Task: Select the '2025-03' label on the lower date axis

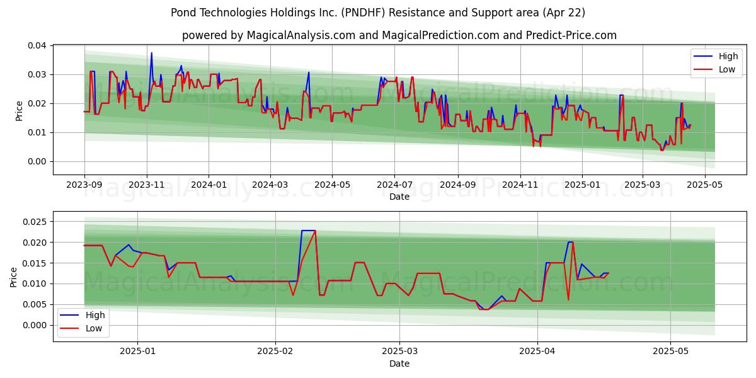Action: 400,353
